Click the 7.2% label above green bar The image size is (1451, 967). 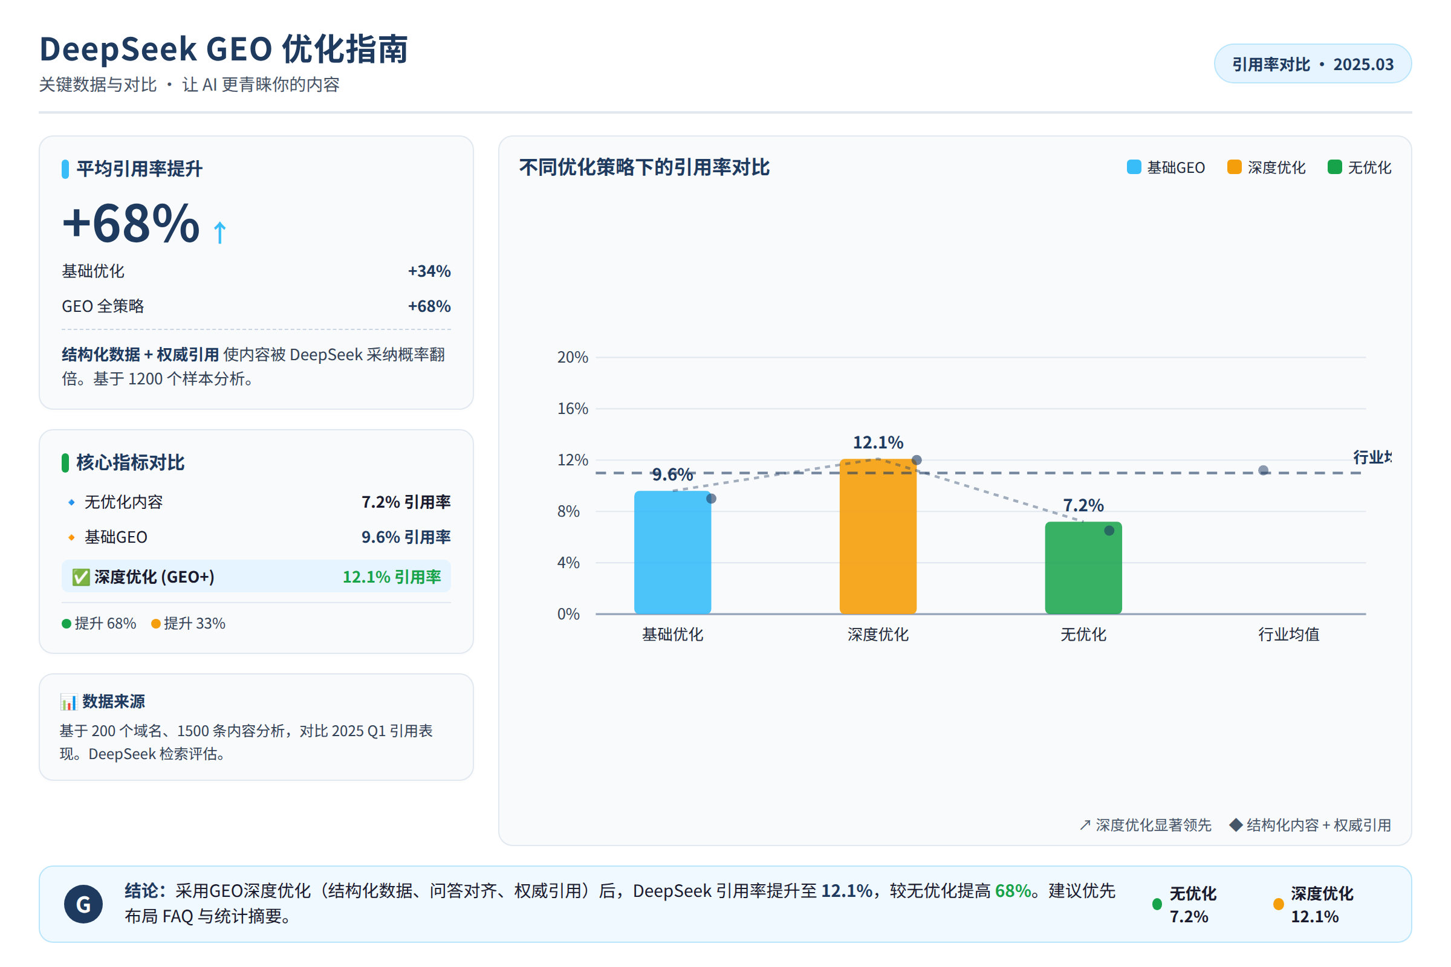coord(1083,505)
